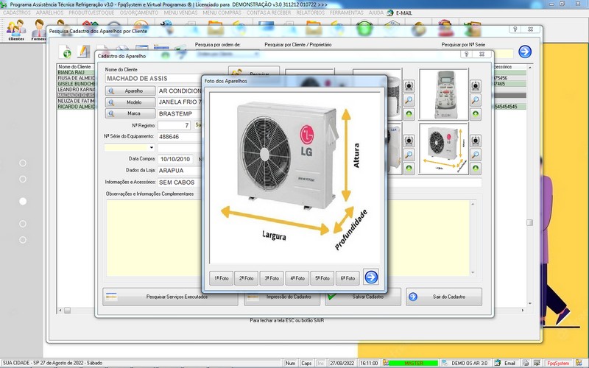
Task: Open the FERRAMENTAS menu
Action: tap(346, 13)
